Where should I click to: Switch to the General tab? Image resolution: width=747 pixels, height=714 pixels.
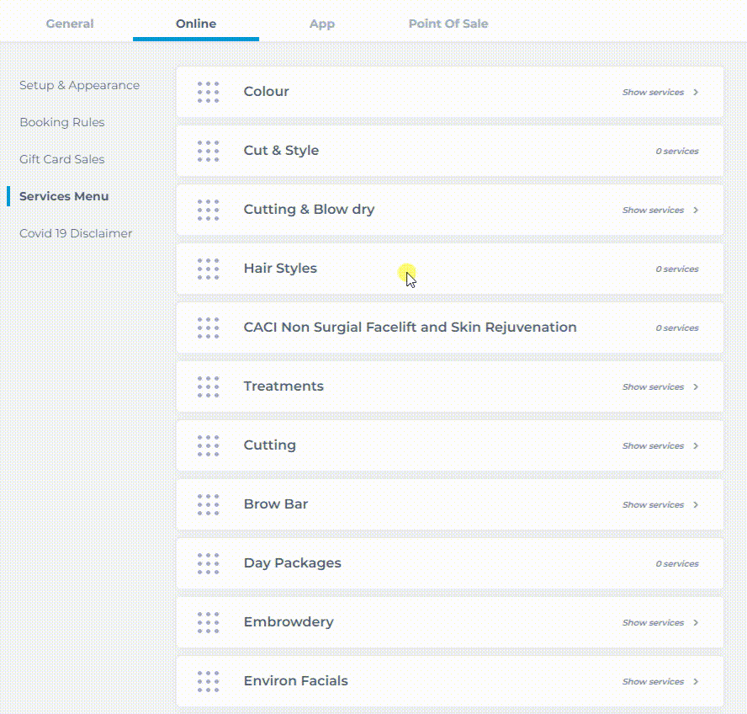tap(70, 24)
